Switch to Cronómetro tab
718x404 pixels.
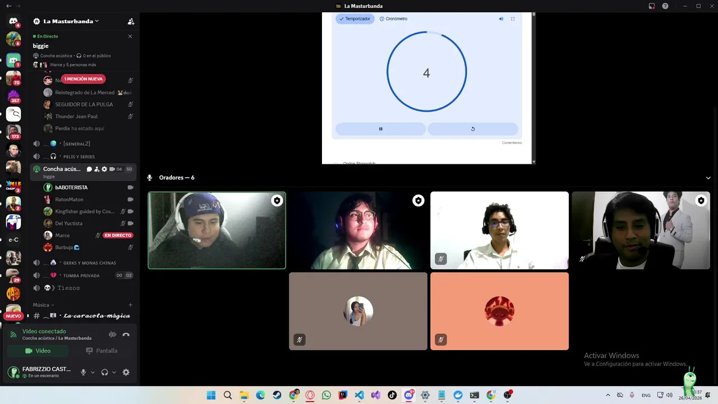pos(393,19)
